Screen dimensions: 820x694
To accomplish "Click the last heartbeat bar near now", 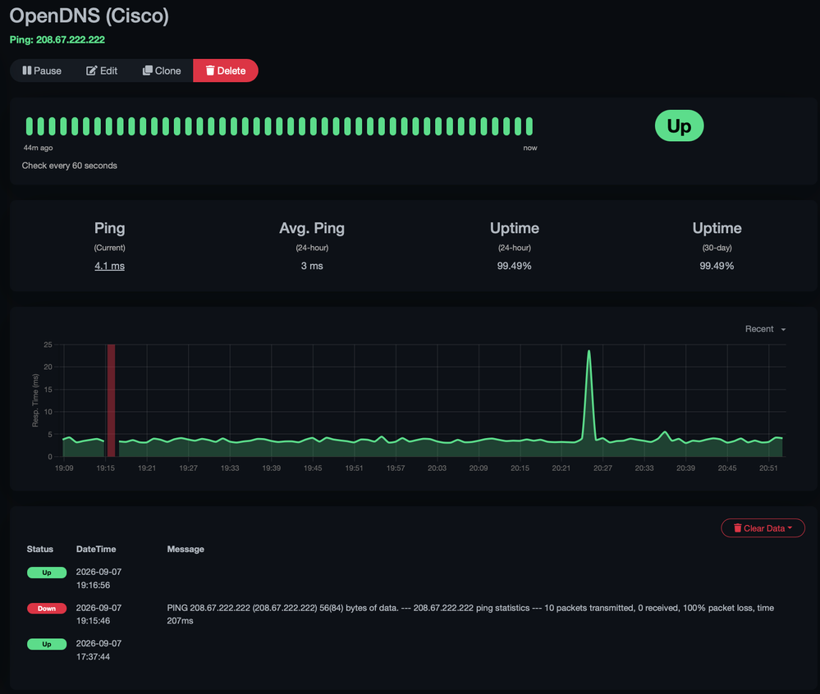I will [529, 126].
